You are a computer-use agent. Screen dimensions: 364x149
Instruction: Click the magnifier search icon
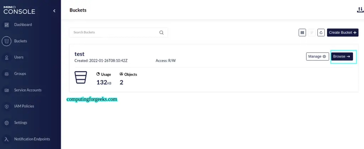162,32
